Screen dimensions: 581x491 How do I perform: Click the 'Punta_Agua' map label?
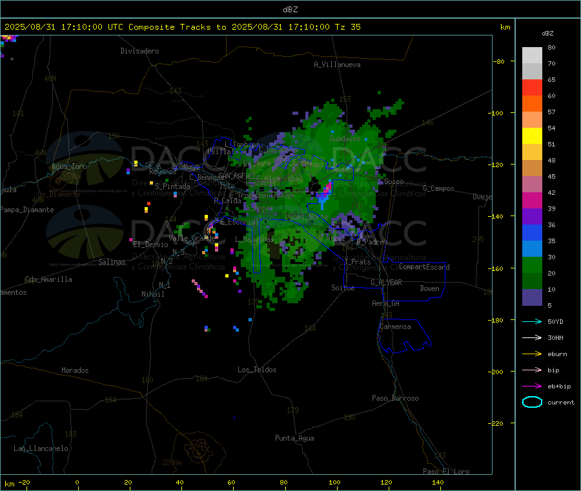[x=294, y=438]
